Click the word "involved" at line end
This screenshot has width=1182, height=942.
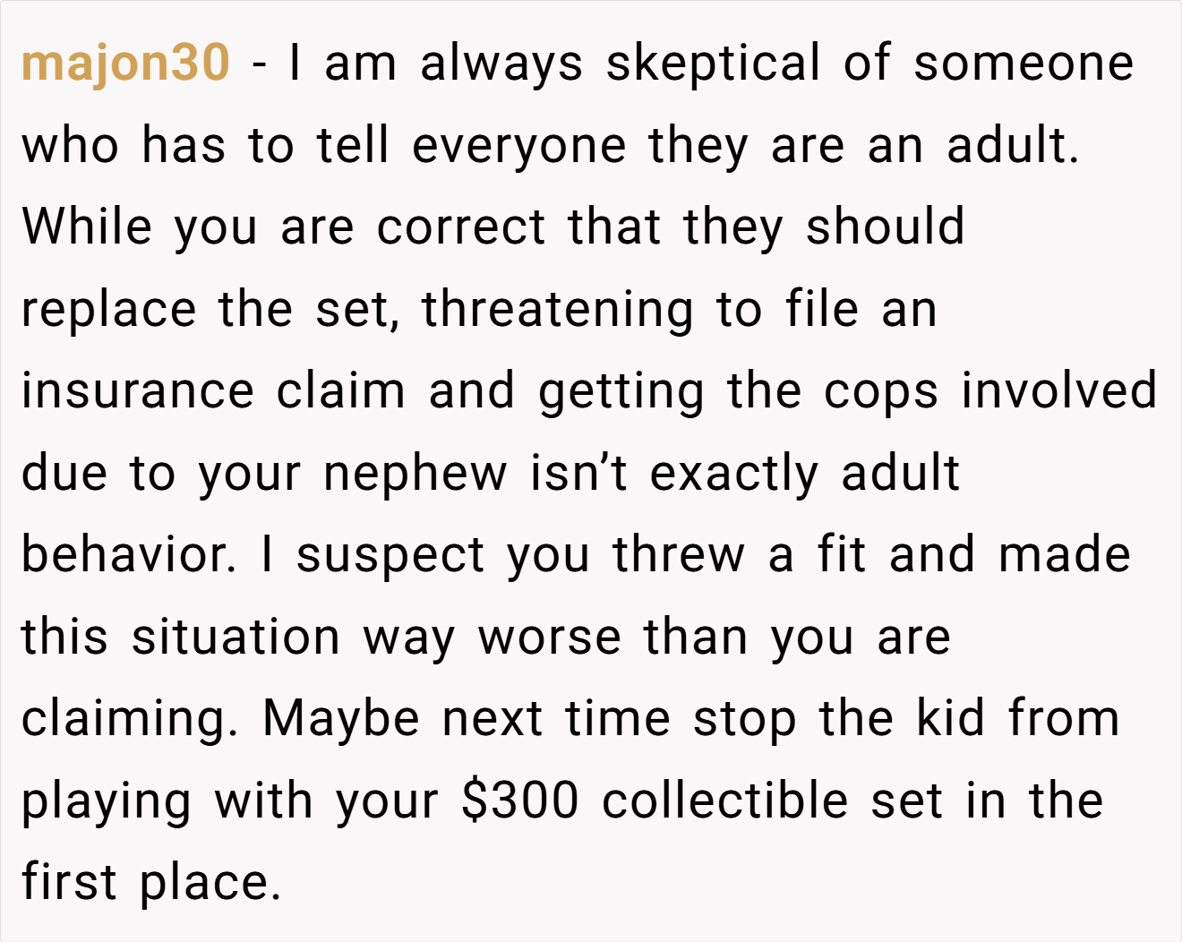(1059, 391)
